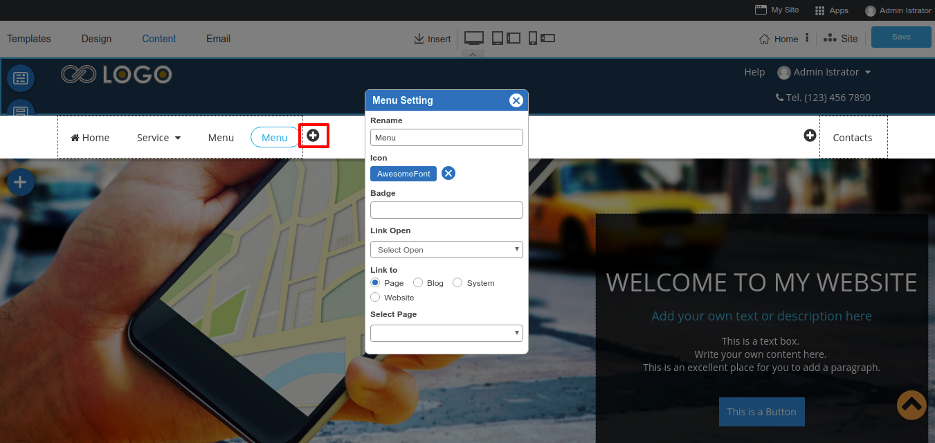The image size is (935, 443).
Task: Open the Help link
Action: click(x=754, y=72)
